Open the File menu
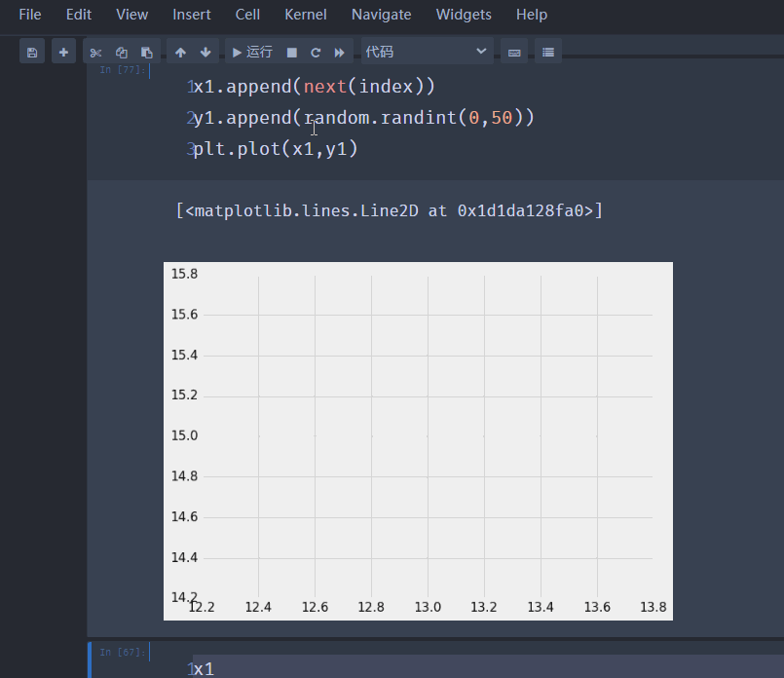Viewport: 784px width, 678px height. click(x=30, y=15)
